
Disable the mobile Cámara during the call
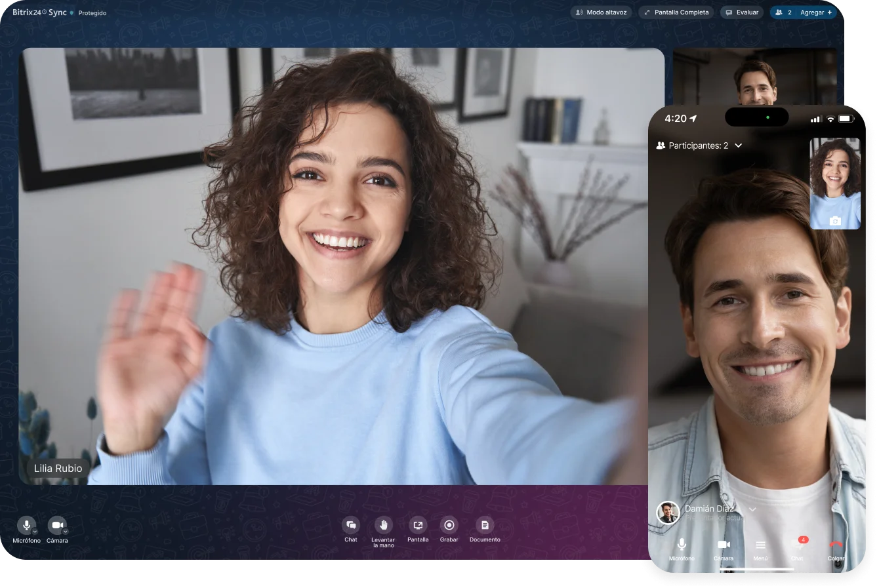point(724,545)
